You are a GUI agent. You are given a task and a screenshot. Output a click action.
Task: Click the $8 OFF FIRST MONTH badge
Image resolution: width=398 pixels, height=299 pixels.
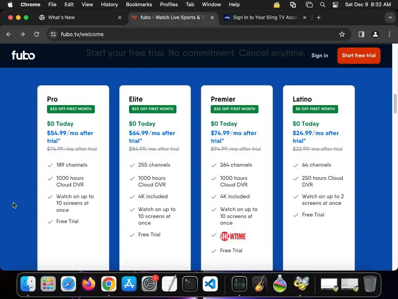(315, 109)
